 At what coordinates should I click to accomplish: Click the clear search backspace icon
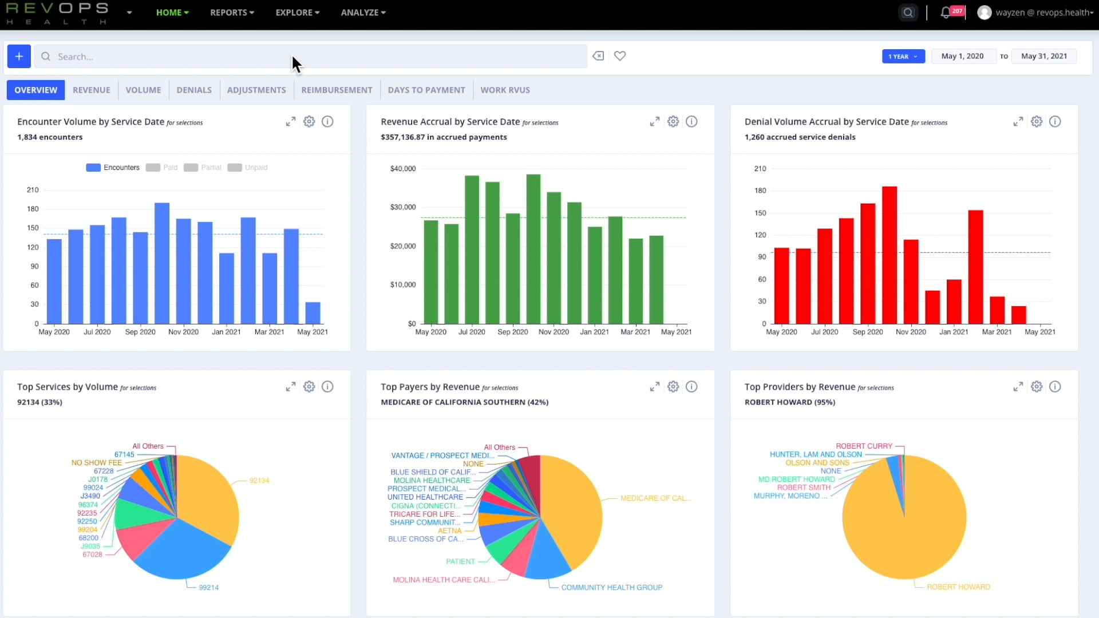point(598,56)
